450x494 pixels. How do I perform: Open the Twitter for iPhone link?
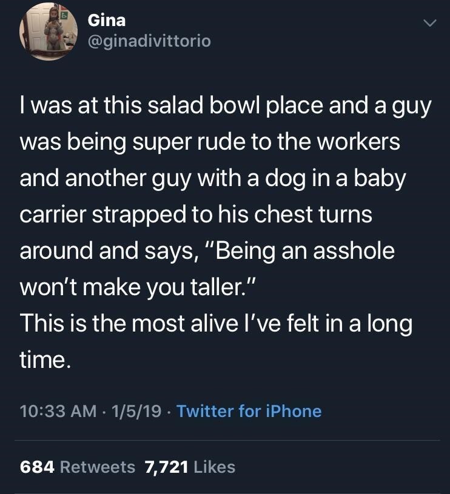249,411
